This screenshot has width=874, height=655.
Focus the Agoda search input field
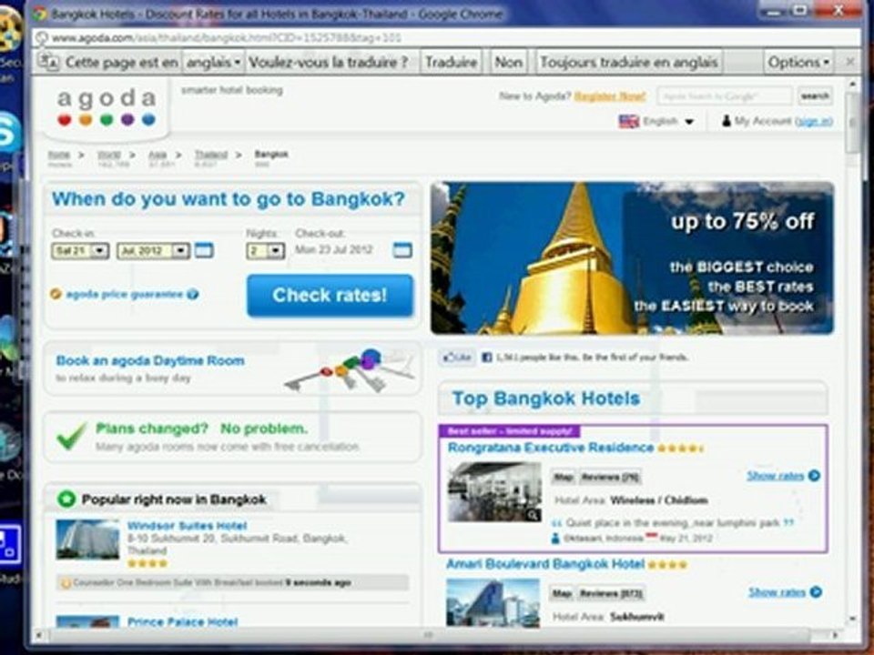(x=725, y=96)
